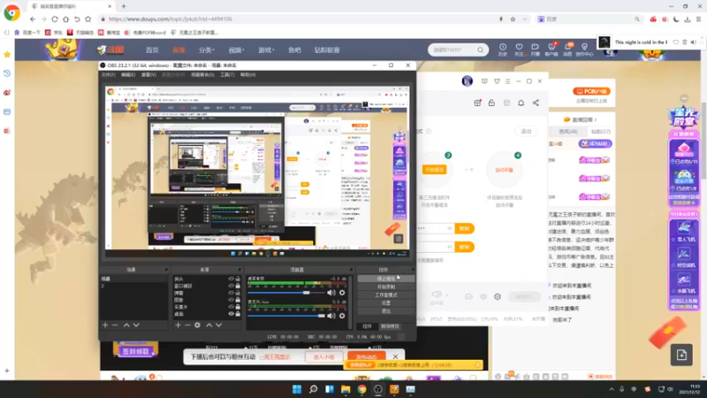Move the selected source up
This screenshot has width=707, height=398.
click(209, 325)
